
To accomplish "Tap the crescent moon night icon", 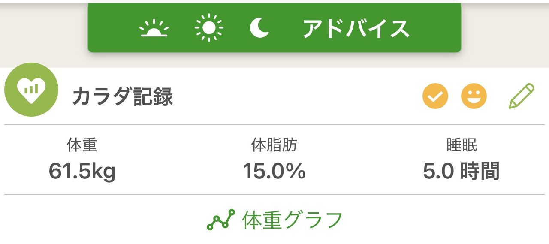I will (x=259, y=28).
